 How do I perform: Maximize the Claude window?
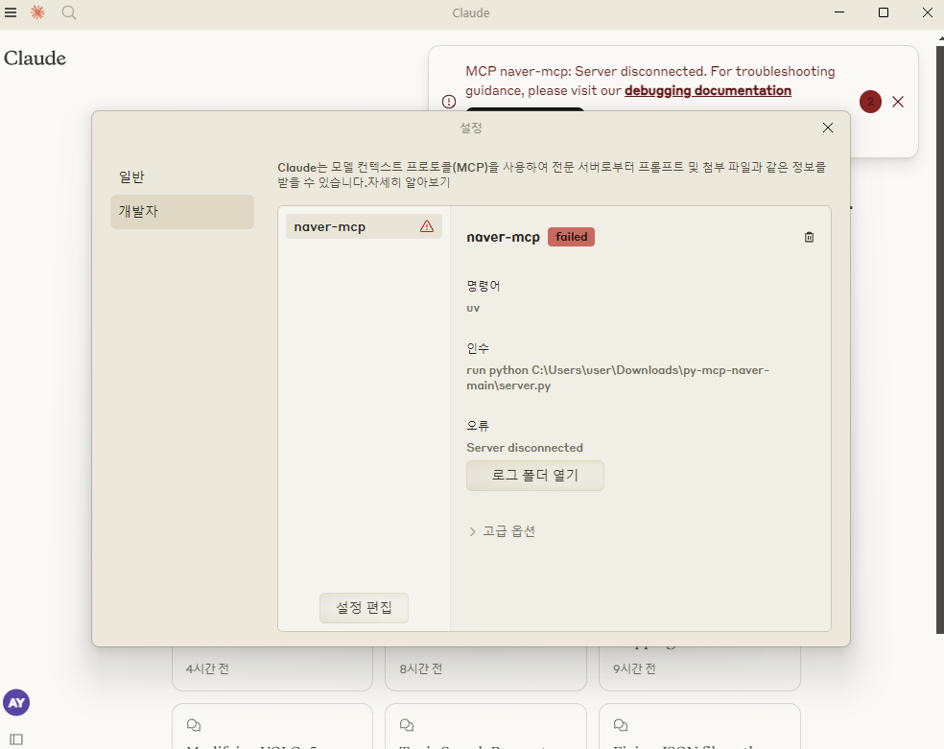[x=884, y=12]
